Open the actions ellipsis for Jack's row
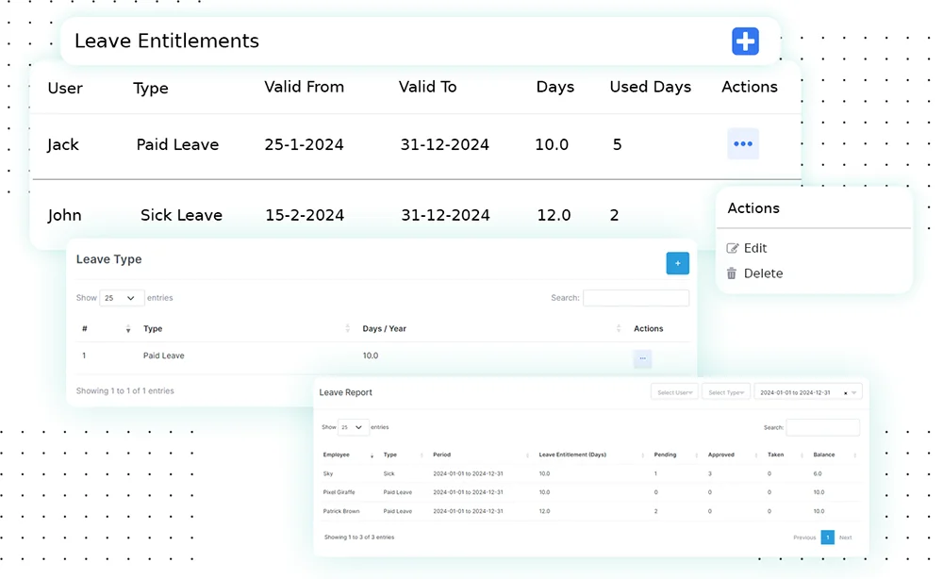This screenshot has width=943, height=579. 743,144
